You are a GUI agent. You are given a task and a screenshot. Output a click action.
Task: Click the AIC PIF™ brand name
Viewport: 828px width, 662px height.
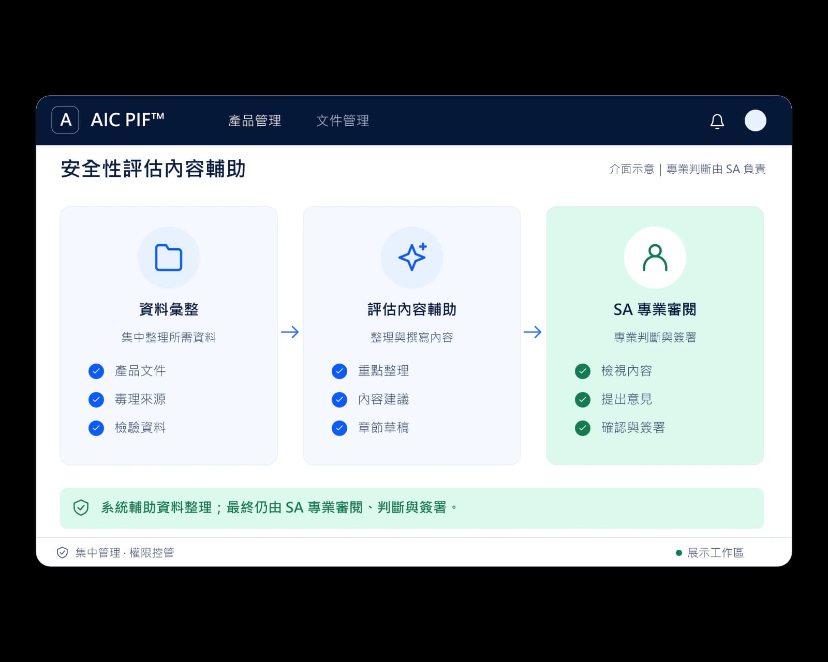(x=127, y=120)
